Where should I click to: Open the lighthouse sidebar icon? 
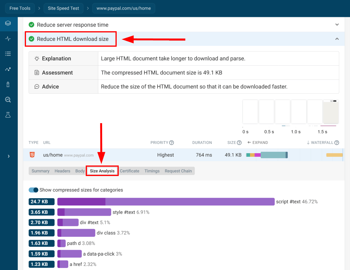point(8,85)
